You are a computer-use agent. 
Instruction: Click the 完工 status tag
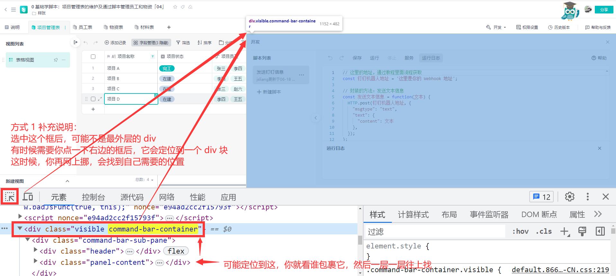[167, 68]
